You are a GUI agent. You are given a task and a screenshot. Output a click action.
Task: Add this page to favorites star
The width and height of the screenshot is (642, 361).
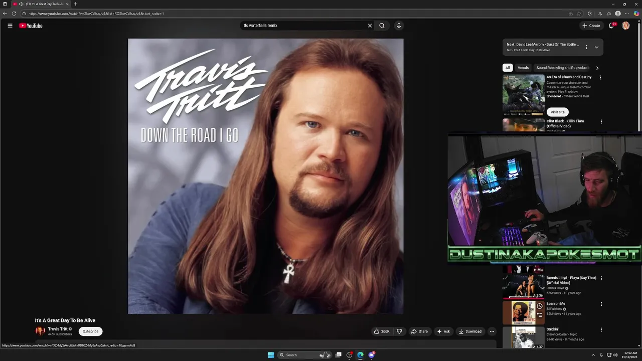579,14
